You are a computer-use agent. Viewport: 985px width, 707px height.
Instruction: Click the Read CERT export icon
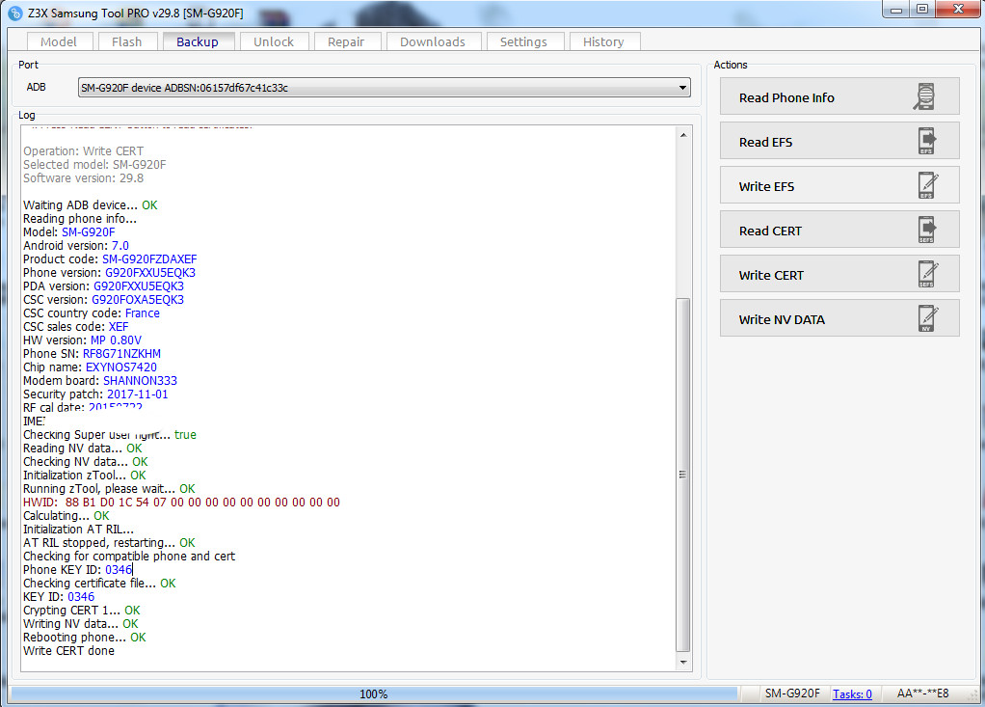tap(926, 230)
